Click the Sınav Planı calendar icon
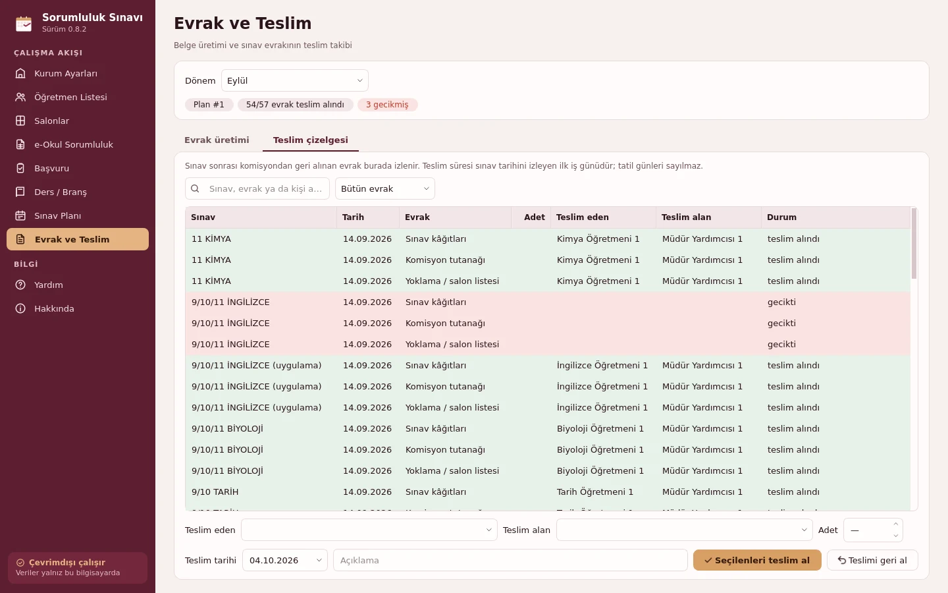This screenshot has width=948, height=593. pos(20,215)
